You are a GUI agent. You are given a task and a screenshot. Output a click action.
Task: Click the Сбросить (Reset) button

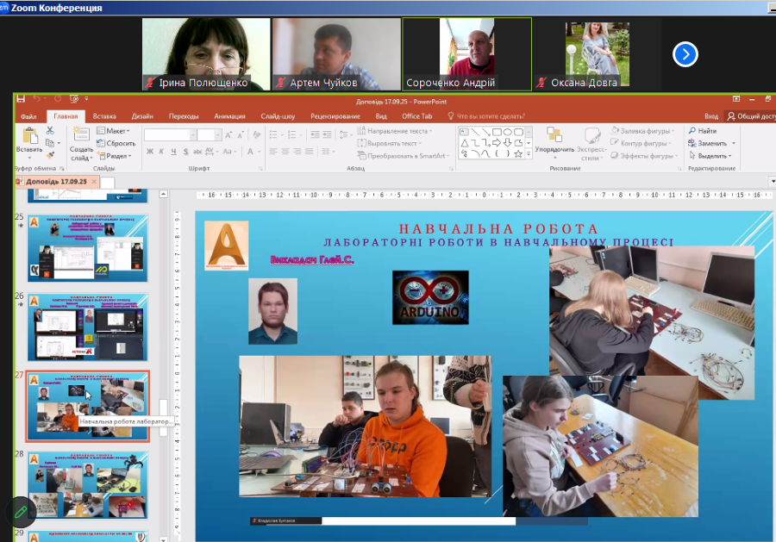click(x=118, y=143)
